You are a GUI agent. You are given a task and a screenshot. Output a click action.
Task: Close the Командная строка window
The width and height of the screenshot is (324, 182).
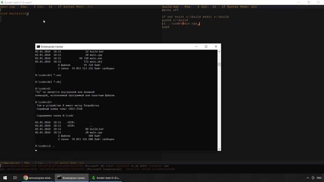pos(216,47)
